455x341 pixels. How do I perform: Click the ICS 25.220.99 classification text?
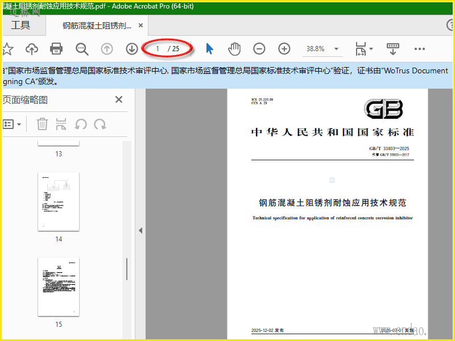262,99
